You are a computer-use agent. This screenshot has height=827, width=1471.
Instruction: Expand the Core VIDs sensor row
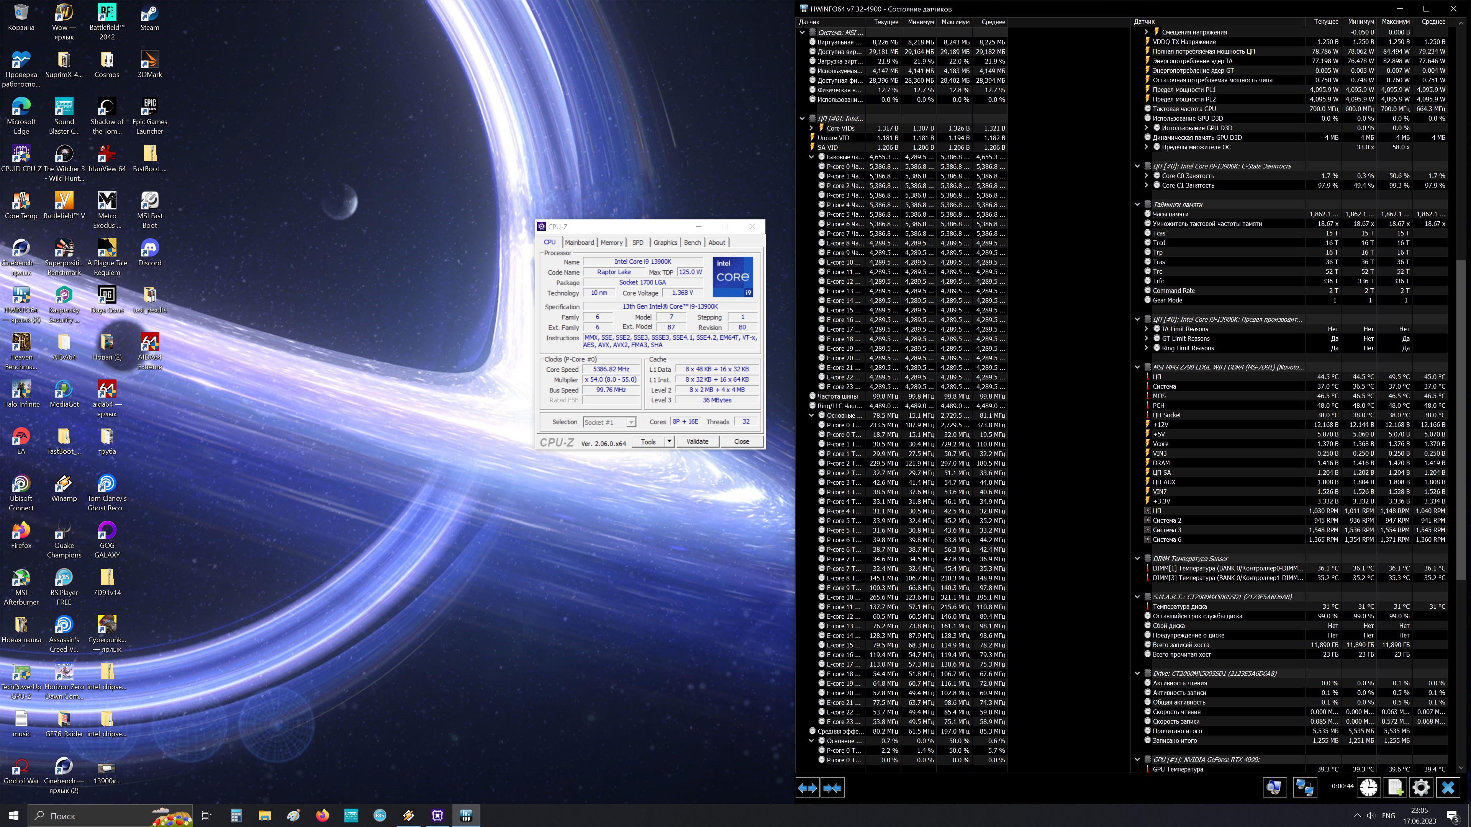[x=811, y=128]
